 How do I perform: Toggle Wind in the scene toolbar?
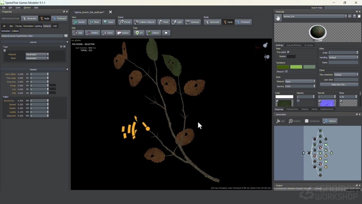pyautogui.click(x=164, y=22)
